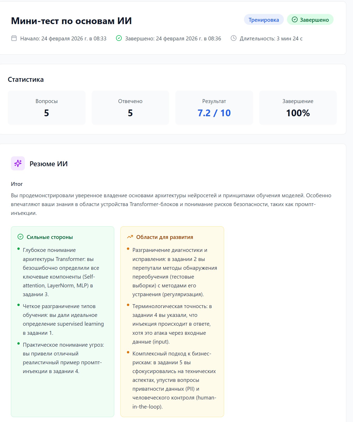Click the circled check in Завершено status chip

coord(294,19)
